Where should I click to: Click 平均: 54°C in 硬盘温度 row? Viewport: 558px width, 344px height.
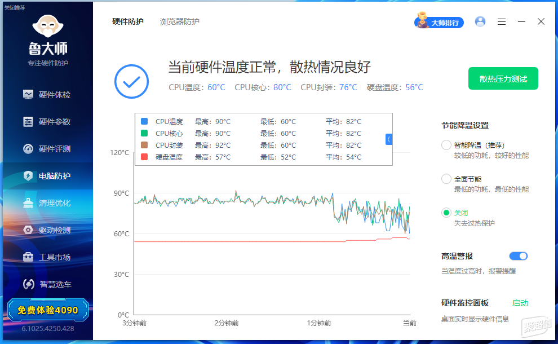pos(343,157)
